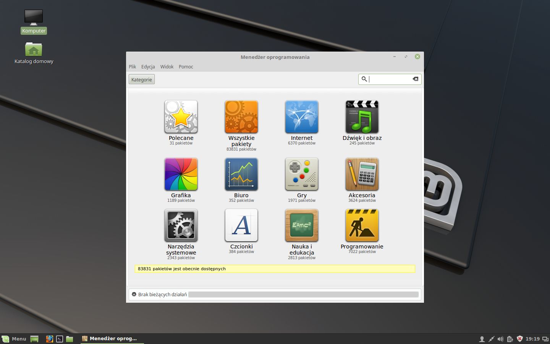Open the Grafika color wheel icon
The image size is (550, 344).
[181, 174]
